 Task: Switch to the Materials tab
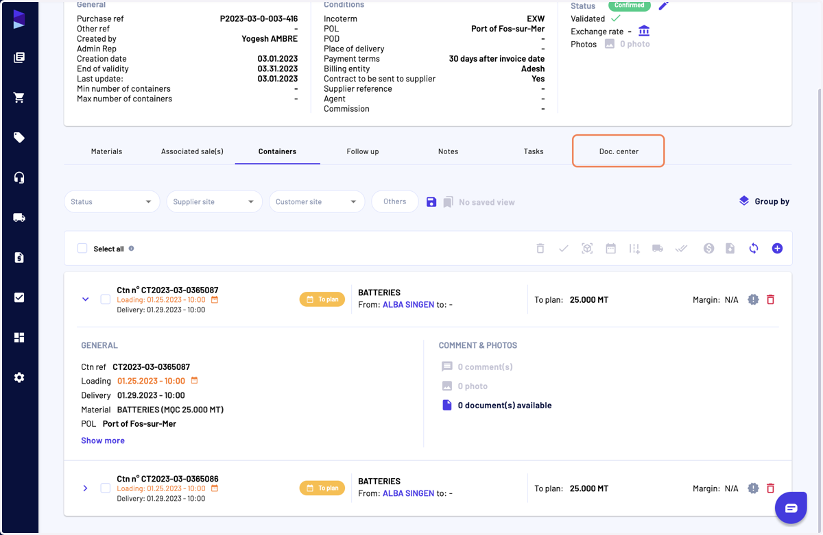(106, 151)
